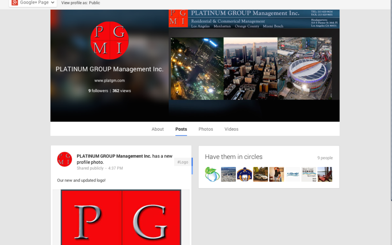
Task: Click the downtown Los Angeles daytime cover photo
Action: [x=250, y=69]
